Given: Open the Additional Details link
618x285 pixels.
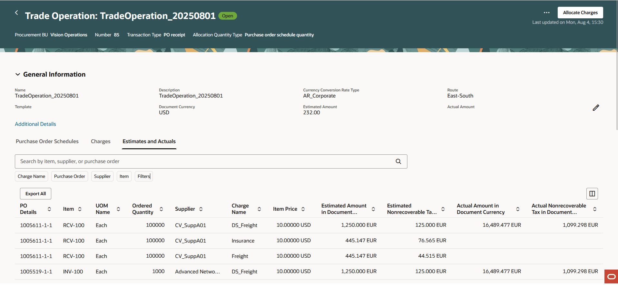Looking at the screenshot, I should pyautogui.click(x=35, y=124).
